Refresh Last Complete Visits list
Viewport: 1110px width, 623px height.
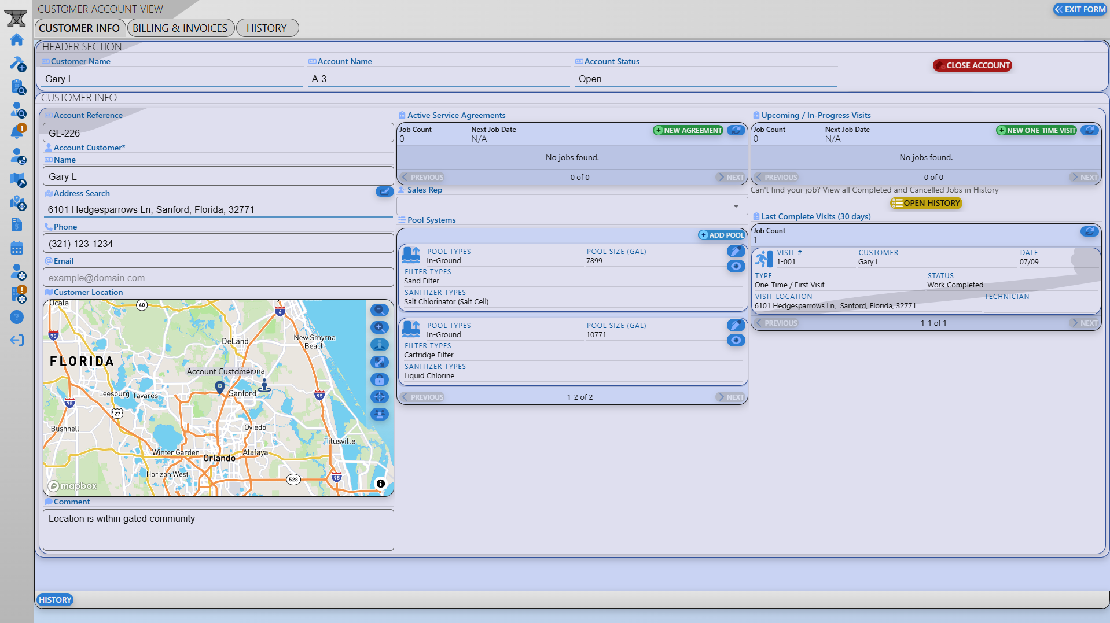click(x=1089, y=231)
